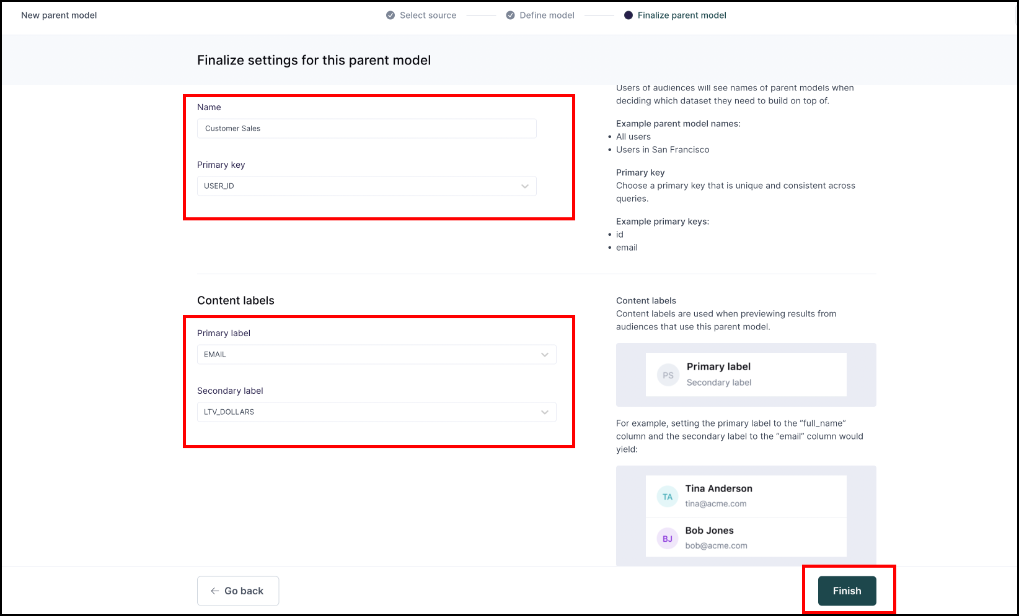The width and height of the screenshot is (1019, 616).
Task: Click the Select source step checkmark icon
Action: coord(390,15)
